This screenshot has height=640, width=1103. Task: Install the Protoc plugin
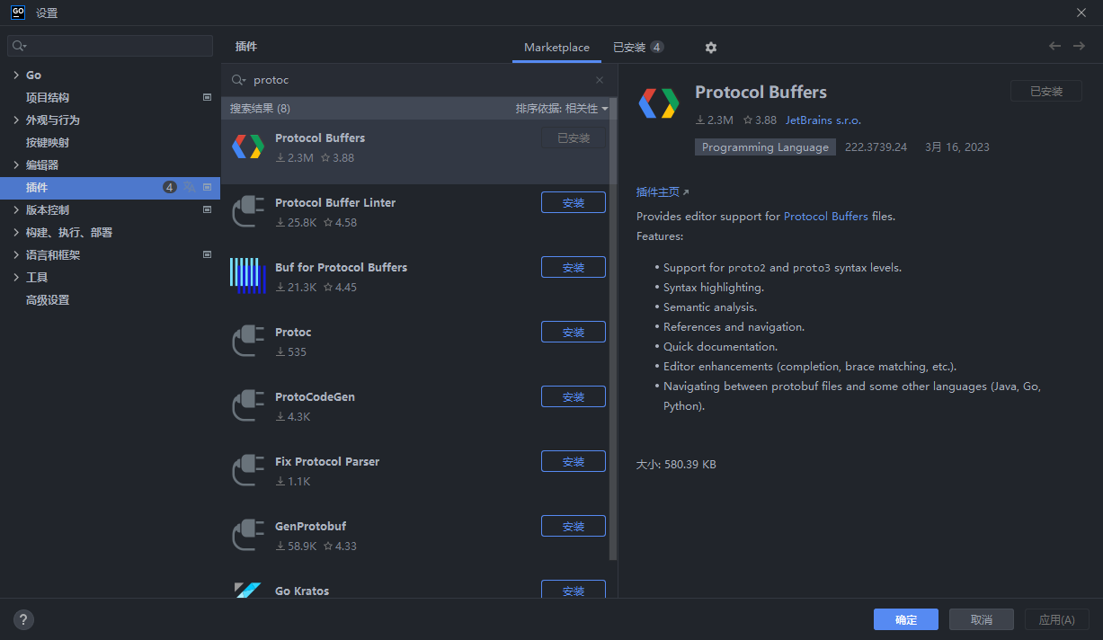pyautogui.click(x=574, y=332)
